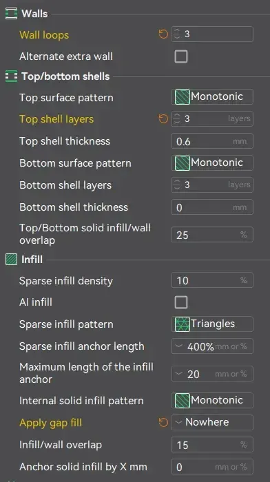This screenshot has width=270, height=482.
Task: Click the Triangles infill pattern icon
Action: tap(183, 324)
